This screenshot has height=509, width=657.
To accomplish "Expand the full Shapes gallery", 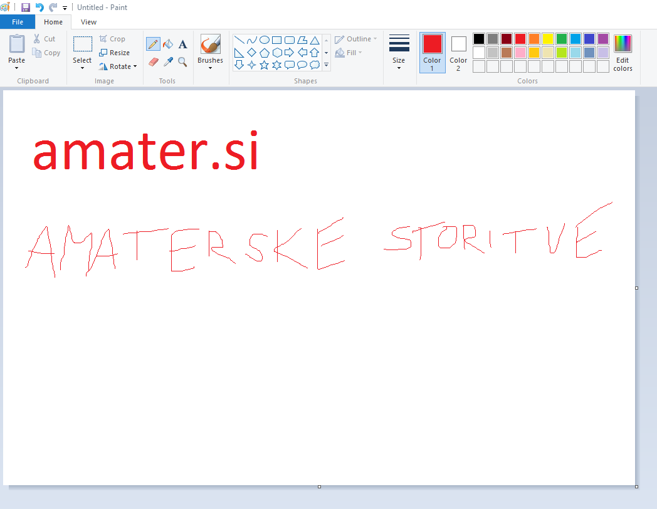I will pyautogui.click(x=327, y=65).
